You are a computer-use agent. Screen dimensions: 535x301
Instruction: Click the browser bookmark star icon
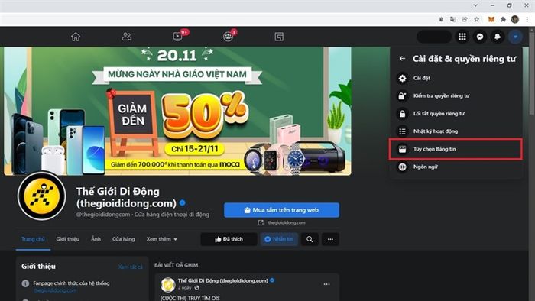tap(477, 19)
